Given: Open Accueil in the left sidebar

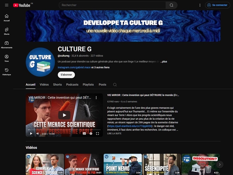Looking at the screenshot, I should click(x=7, y=18).
